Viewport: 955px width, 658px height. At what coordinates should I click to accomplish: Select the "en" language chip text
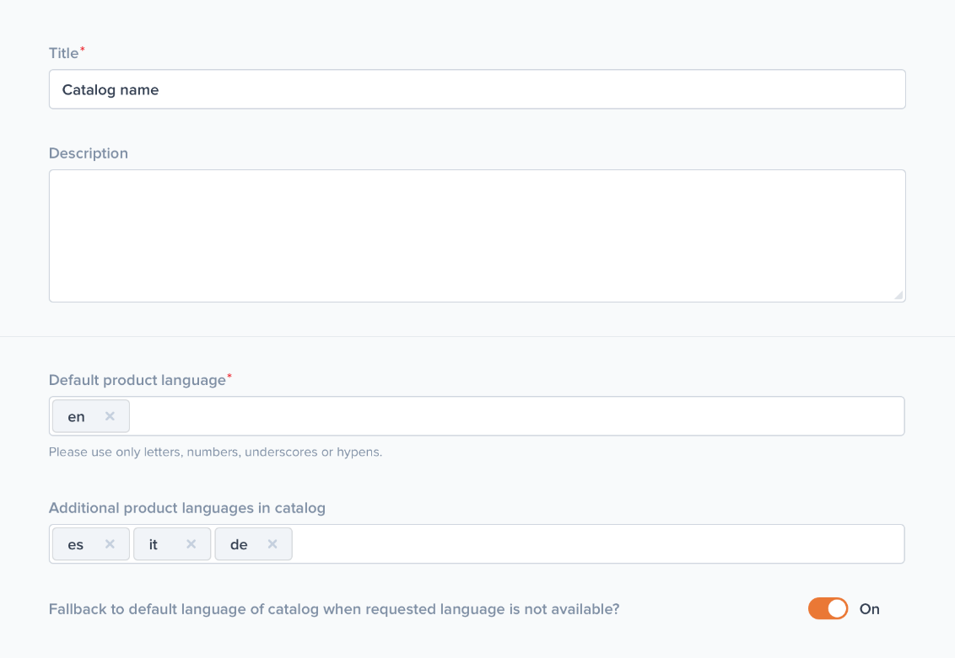(76, 416)
